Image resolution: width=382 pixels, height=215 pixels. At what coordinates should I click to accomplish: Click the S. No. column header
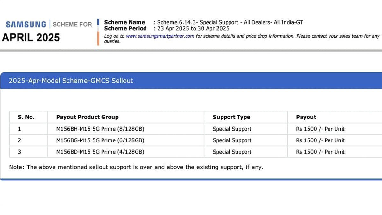click(26, 117)
